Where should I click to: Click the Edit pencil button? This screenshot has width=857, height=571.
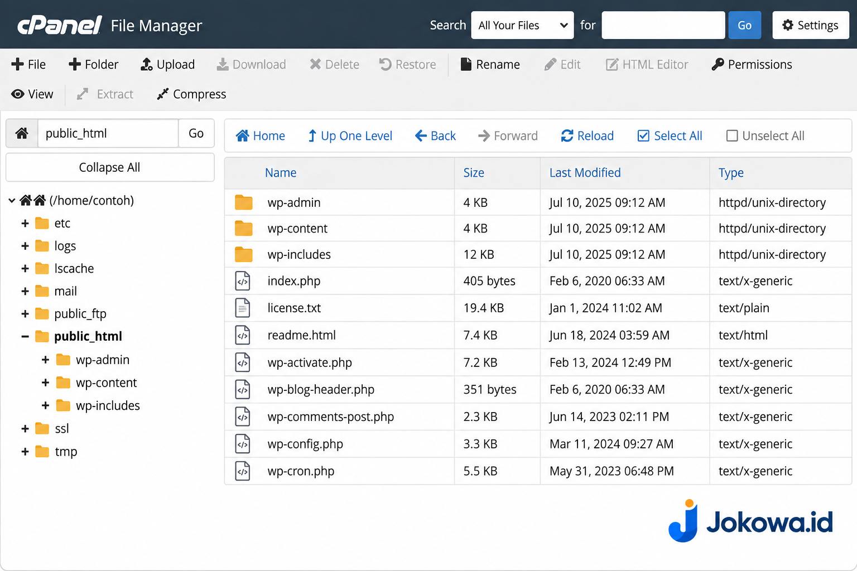(562, 64)
